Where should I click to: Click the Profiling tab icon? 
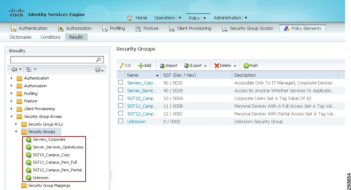pyautogui.click(x=105, y=28)
